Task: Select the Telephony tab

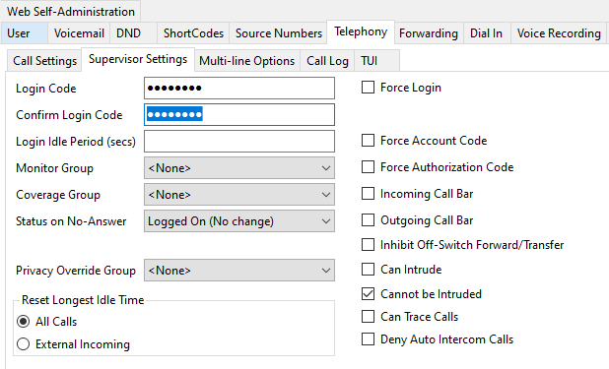Action: click(x=361, y=31)
